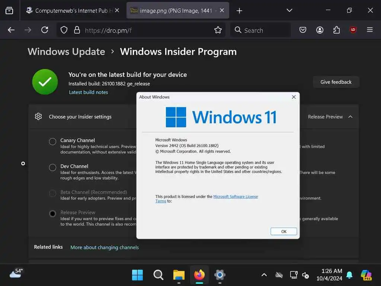Open the network display tray icon
The image size is (381, 286).
[294, 275]
